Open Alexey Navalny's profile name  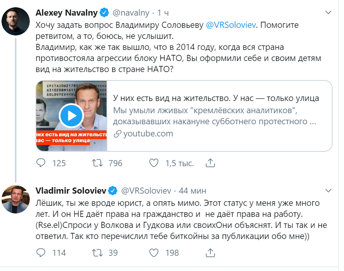[66, 13]
